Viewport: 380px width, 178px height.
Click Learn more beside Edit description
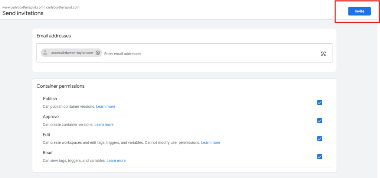(210, 143)
